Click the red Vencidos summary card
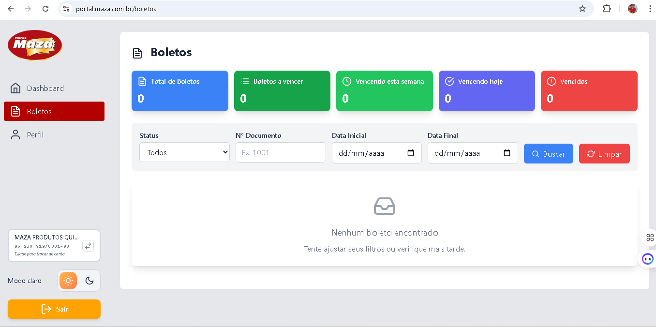The image size is (656, 327). click(x=589, y=91)
